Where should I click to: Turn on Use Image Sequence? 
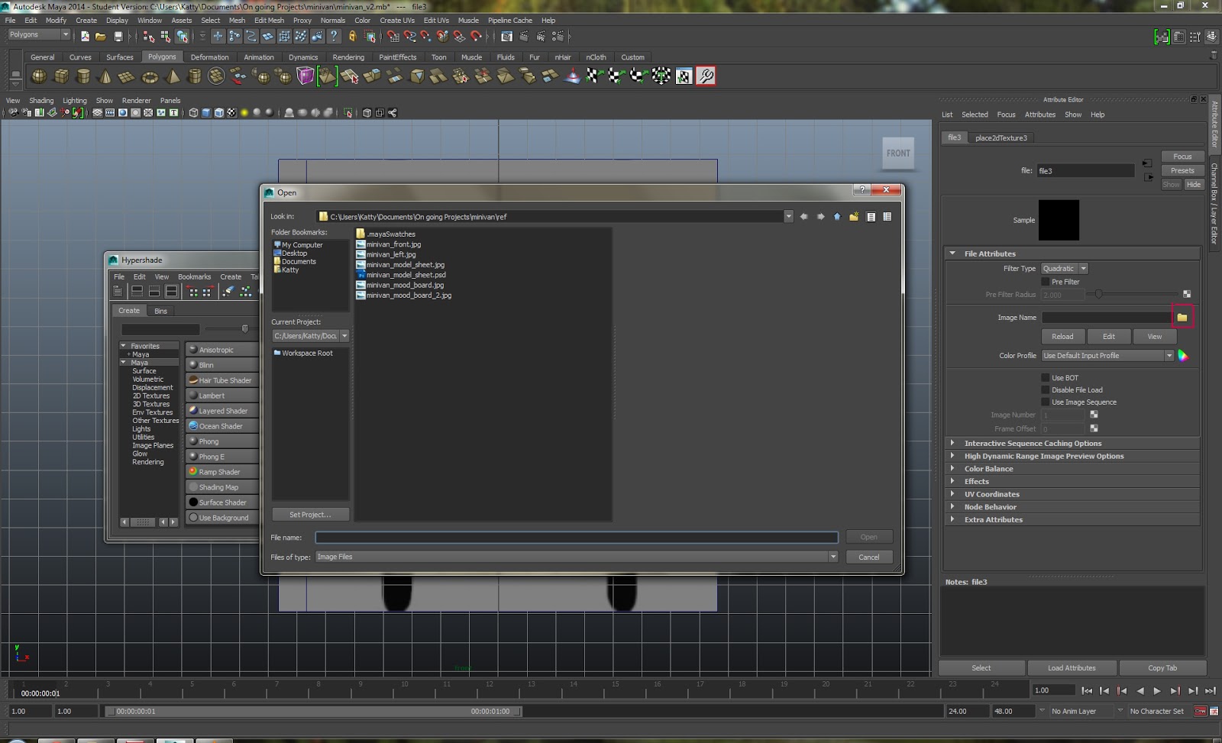coord(1046,402)
